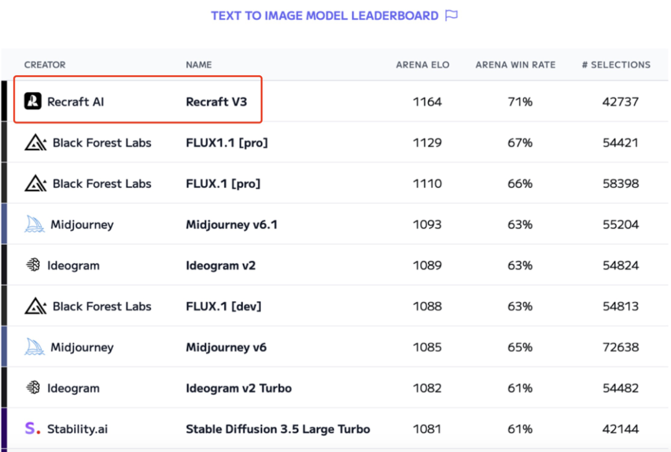Click the selections count 42144

(x=621, y=429)
